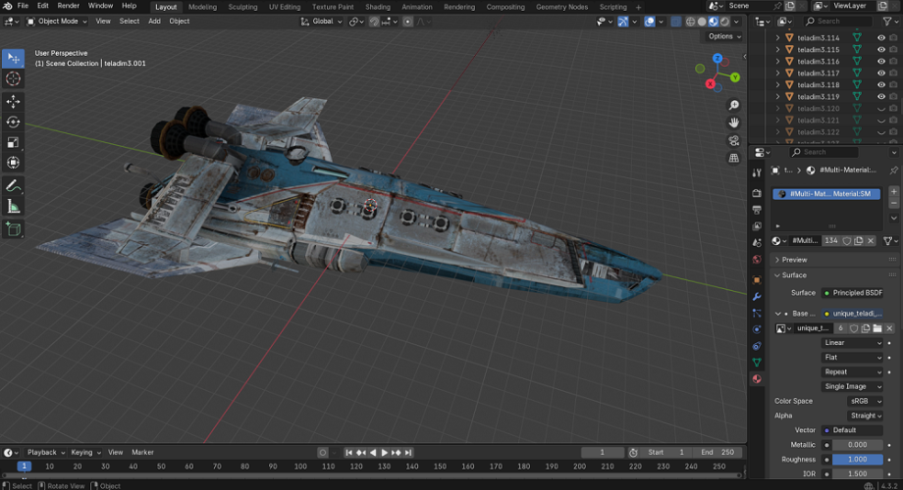
Task: Click the Roughness slider
Action: click(x=857, y=460)
